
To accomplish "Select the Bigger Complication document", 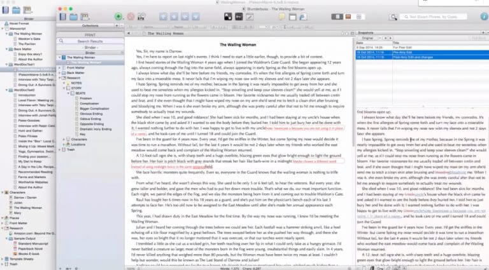I will pyautogui.click(x=94, y=109).
